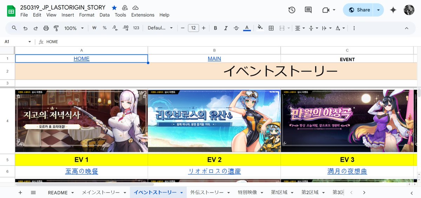
Task: Open horizontal align dropdown
Action: pyautogui.click(x=299, y=28)
